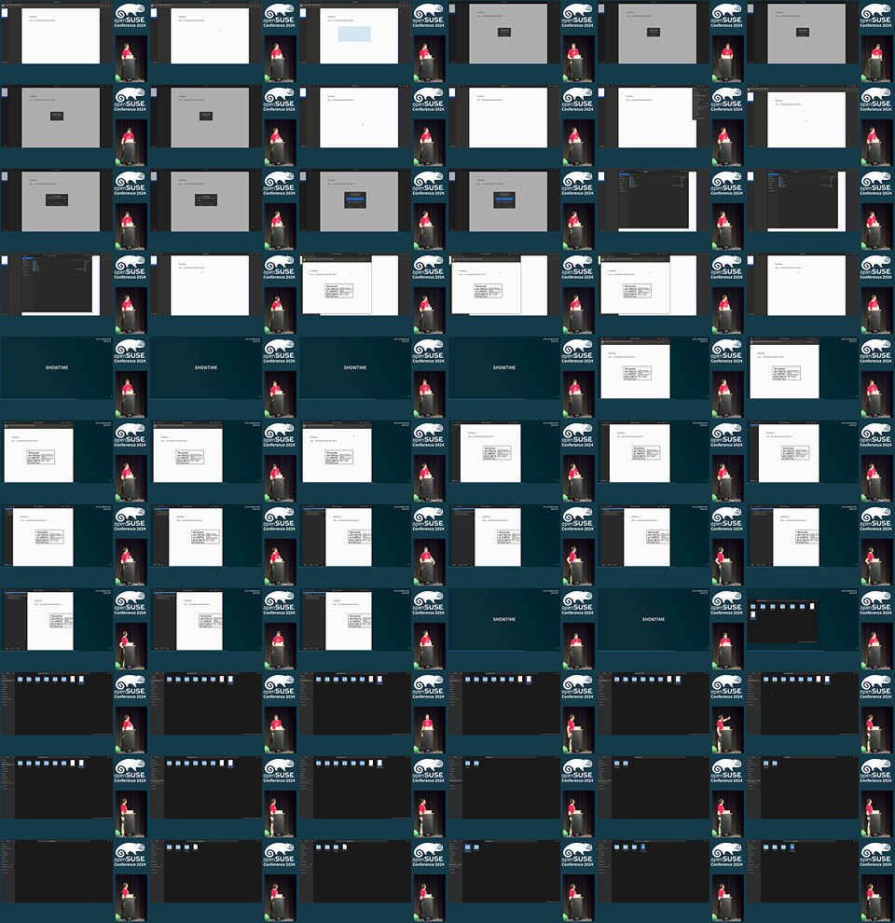This screenshot has height=923, width=895.
Task: Select the frame where the speaker points outward
Action: (670, 713)
